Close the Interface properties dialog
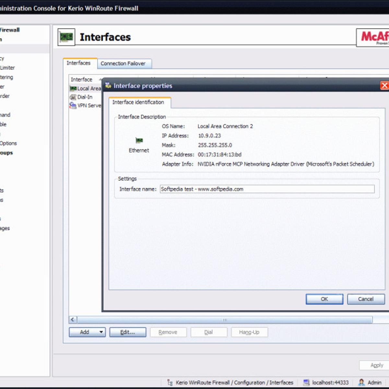Screen dimensions: 389x389 [384, 86]
